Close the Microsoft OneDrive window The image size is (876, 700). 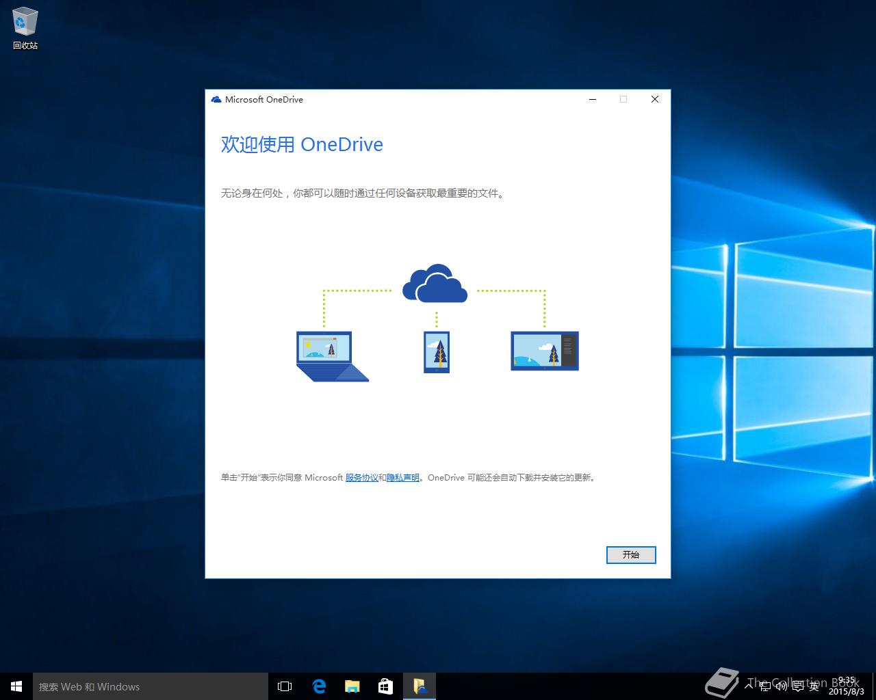click(654, 99)
